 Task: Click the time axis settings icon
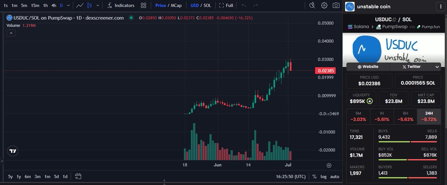(329, 165)
